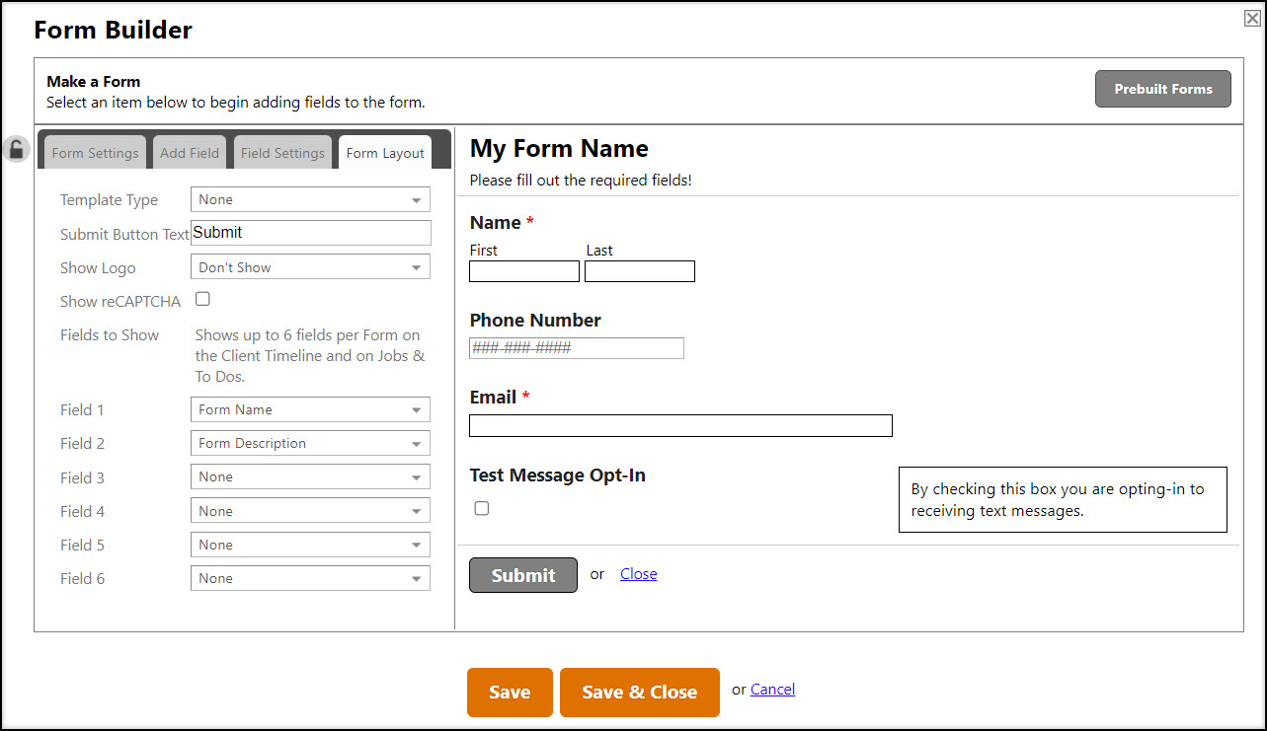Open the Field Settings tab
Screen dimensions: 1267x731
pos(282,152)
